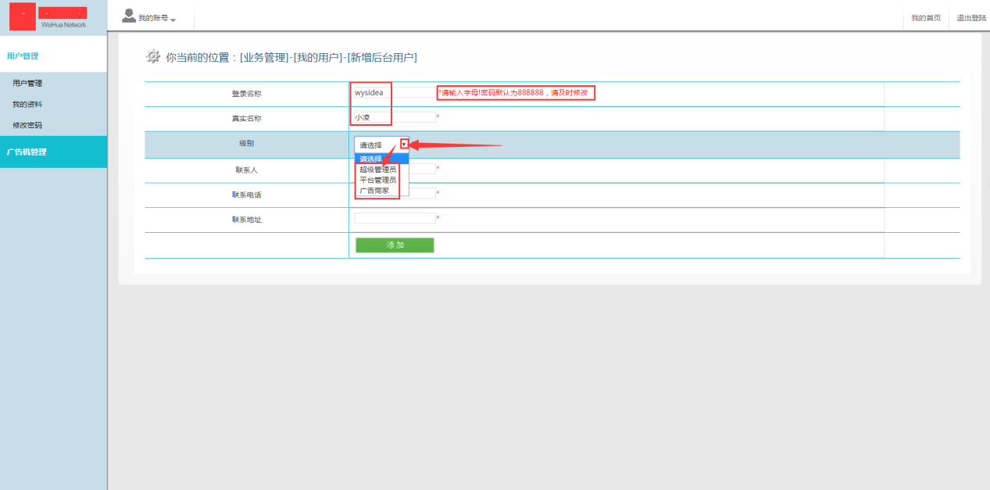Viewport: 990px width, 490px height.
Task: Click the gear icon beside the breadcrumb
Action: [153, 56]
